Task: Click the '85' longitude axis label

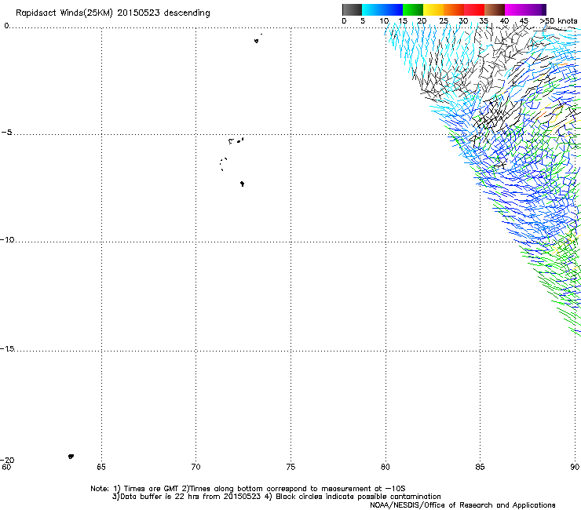Action: point(480,467)
